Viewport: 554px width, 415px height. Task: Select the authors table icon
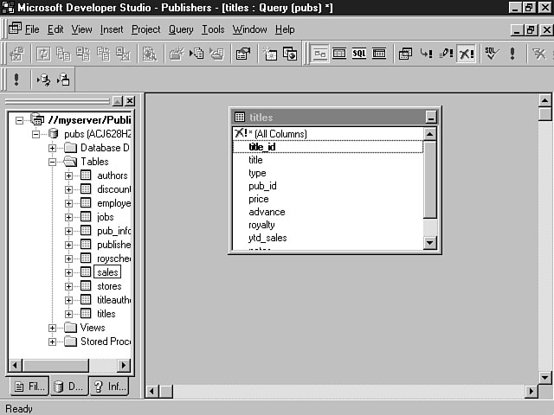pos(86,176)
